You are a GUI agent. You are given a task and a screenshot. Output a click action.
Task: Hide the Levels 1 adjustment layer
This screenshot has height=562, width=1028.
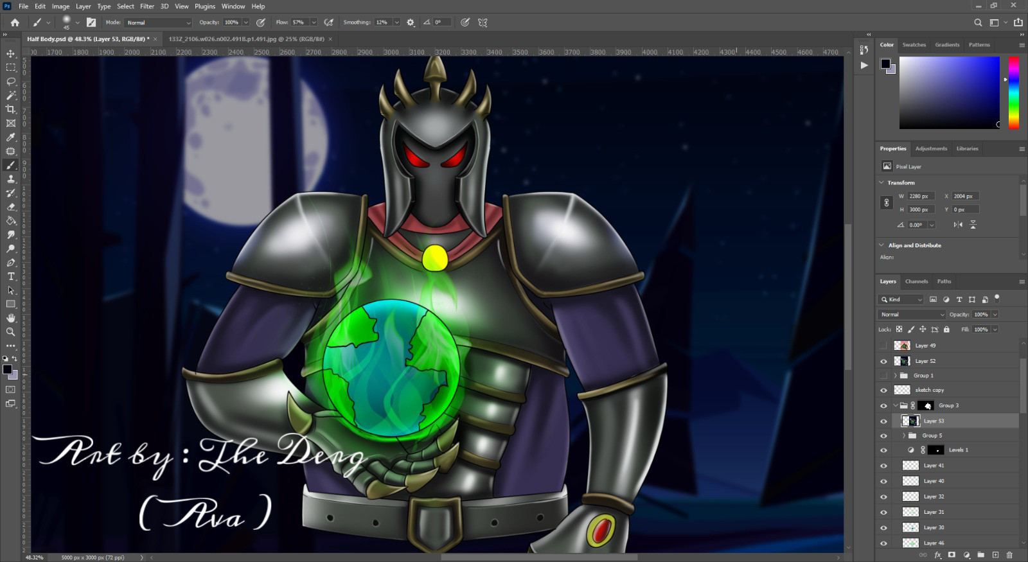(883, 450)
